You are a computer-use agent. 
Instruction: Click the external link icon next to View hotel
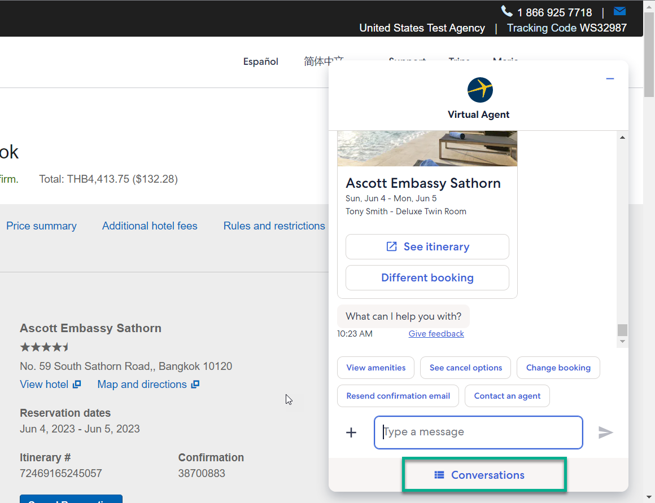(x=77, y=385)
